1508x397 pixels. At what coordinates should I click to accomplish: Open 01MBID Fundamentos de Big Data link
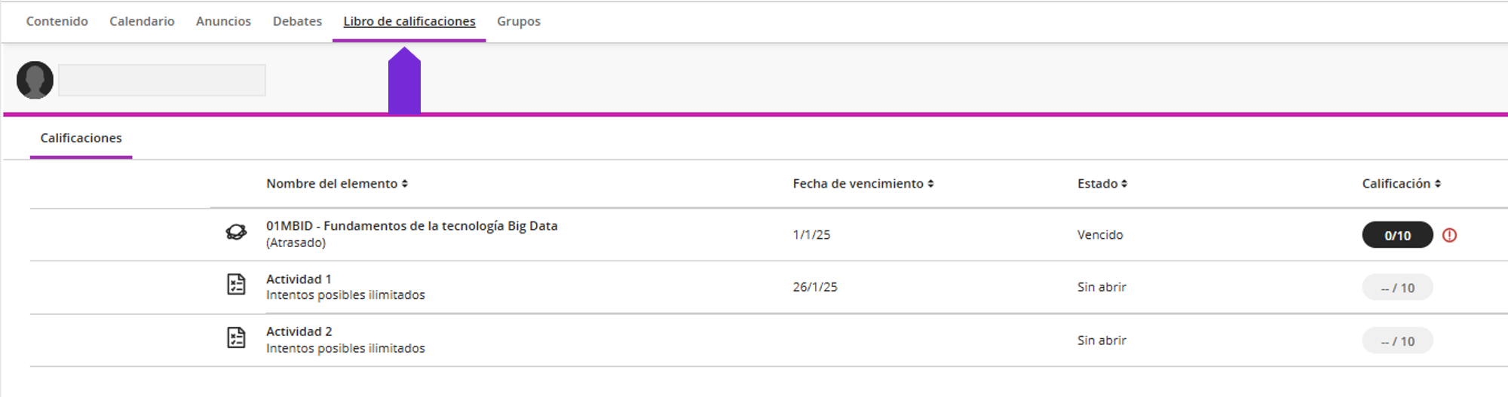(412, 226)
